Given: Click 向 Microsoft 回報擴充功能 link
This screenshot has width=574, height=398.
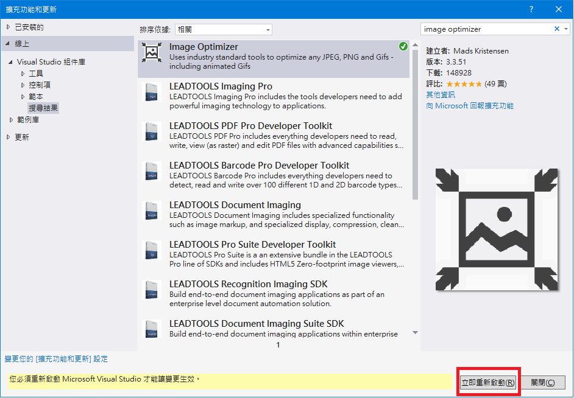Looking at the screenshot, I should (470, 106).
